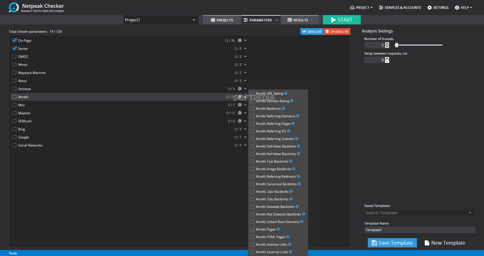Click help icon beside Ahrefs Text Backlinks
484x256 pixels.
(x=291, y=161)
